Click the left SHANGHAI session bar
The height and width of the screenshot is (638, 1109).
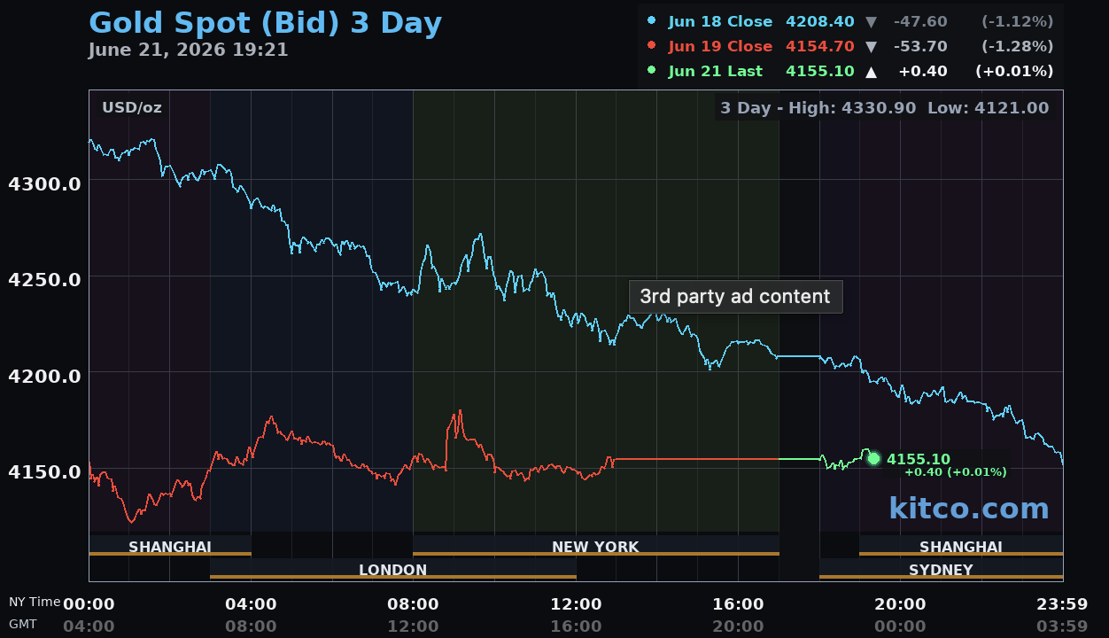coord(170,546)
